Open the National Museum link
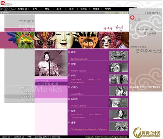This screenshot has width=163, height=139. click(x=79, y=59)
